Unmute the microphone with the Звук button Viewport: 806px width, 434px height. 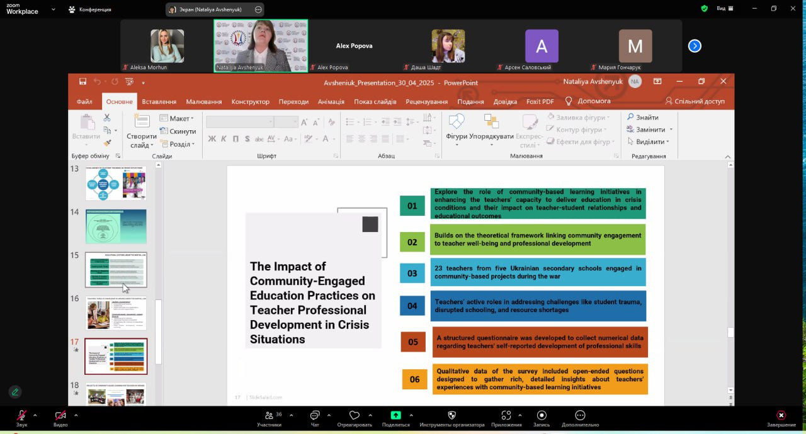coord(21,416)
